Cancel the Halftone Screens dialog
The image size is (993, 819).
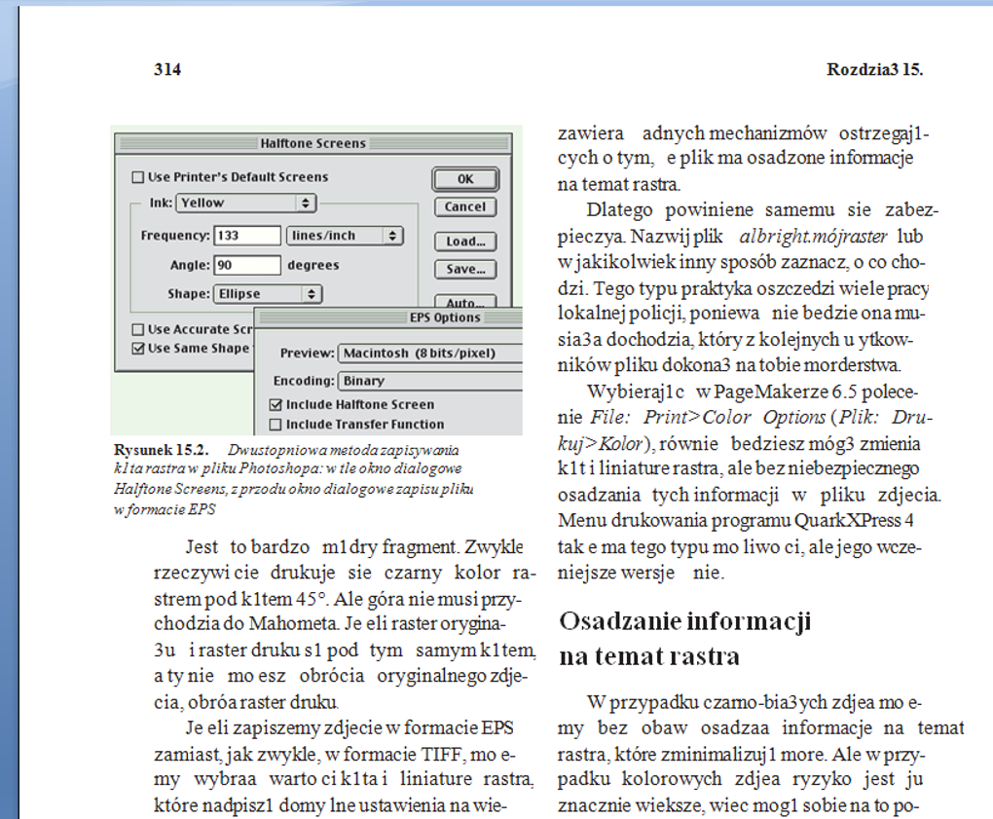(464, 206)
